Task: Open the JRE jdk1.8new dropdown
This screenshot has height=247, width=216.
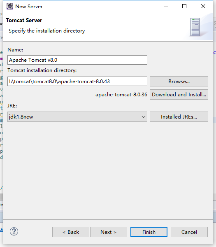Action: tap(77, 117)
